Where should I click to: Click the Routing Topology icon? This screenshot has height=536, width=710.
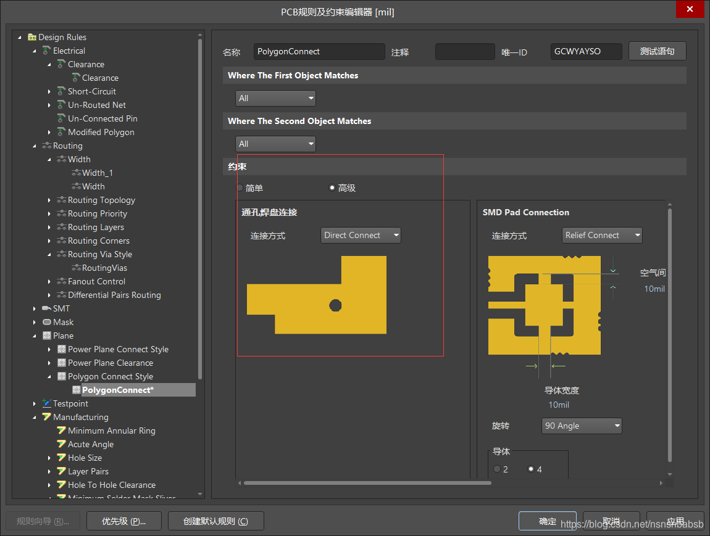coord(62,200)
